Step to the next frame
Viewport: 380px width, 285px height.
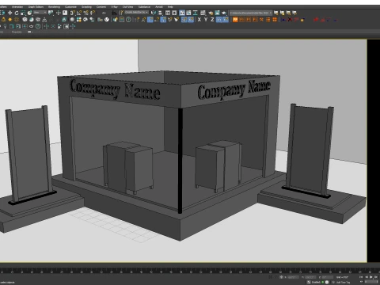click(x=376, y=277)
